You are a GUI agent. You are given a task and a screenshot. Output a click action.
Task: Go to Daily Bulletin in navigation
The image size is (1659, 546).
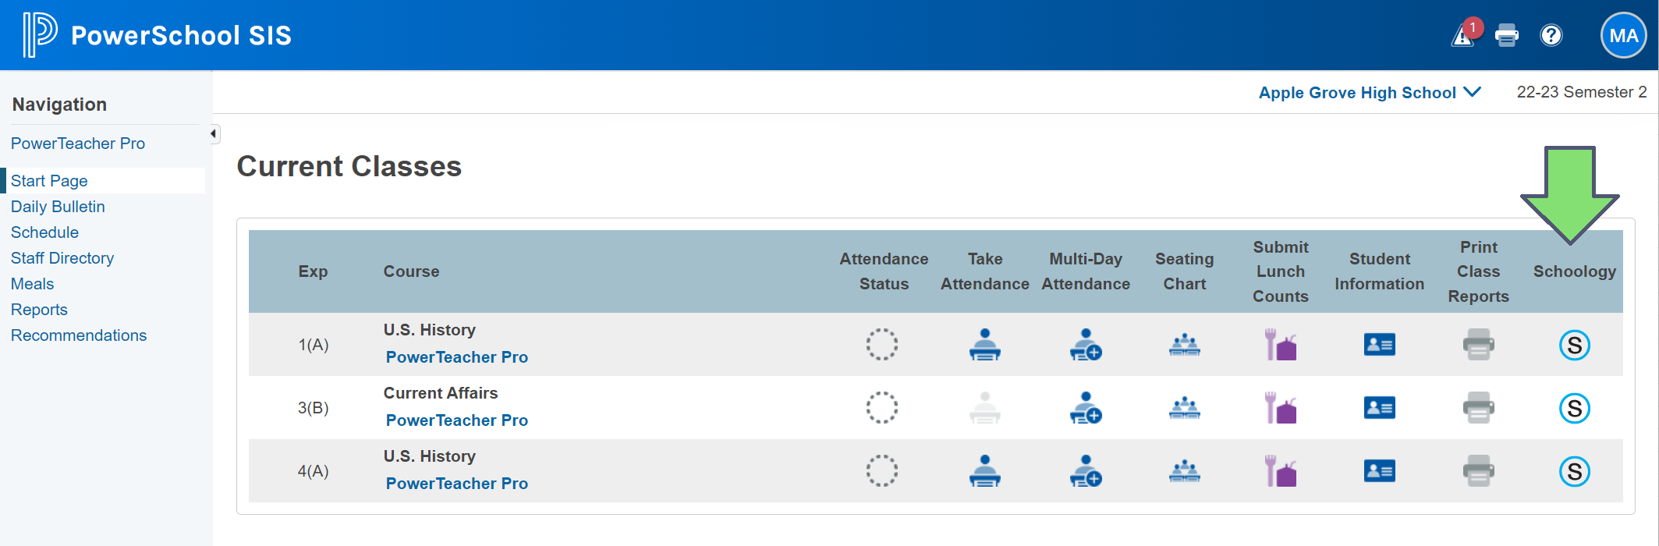[58, 207]
